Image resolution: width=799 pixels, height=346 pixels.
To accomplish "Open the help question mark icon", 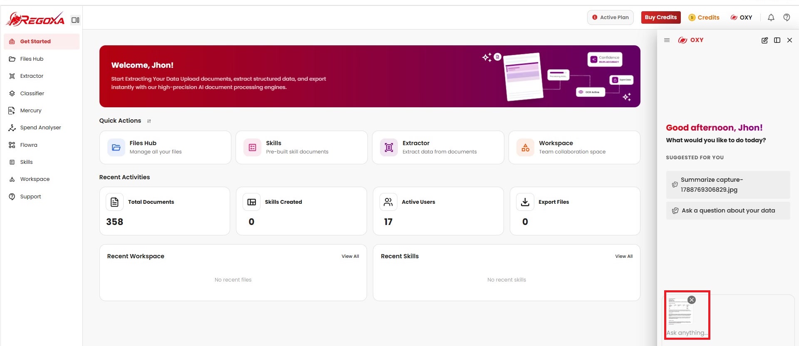I will pyautogui.click(x=787, y=17).
